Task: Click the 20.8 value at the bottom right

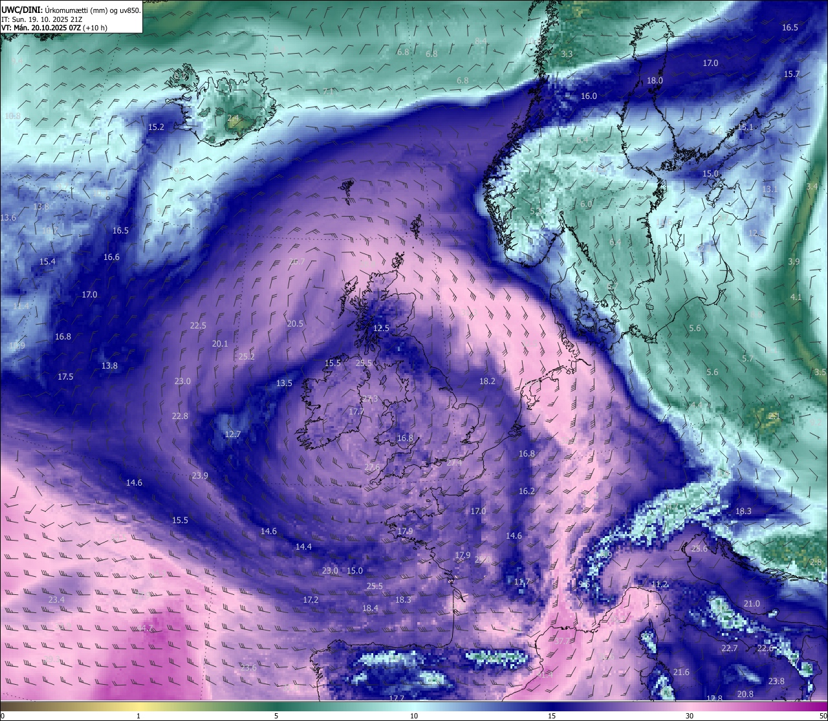Action: click(x=745, y=694)
